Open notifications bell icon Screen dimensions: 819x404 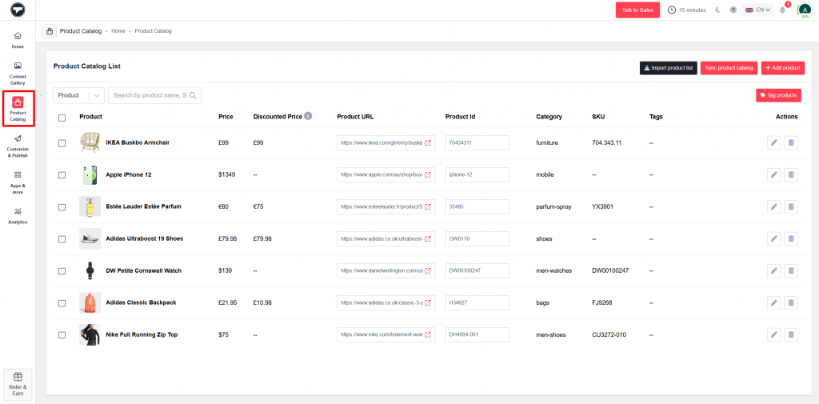(782, 10)
